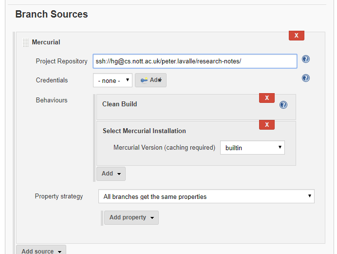Click the Branch Sources heading
Viewport: 337px width, 254px height.
pos(52,14)
